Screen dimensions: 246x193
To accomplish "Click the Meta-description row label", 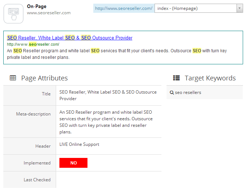I will pos(33,114).
